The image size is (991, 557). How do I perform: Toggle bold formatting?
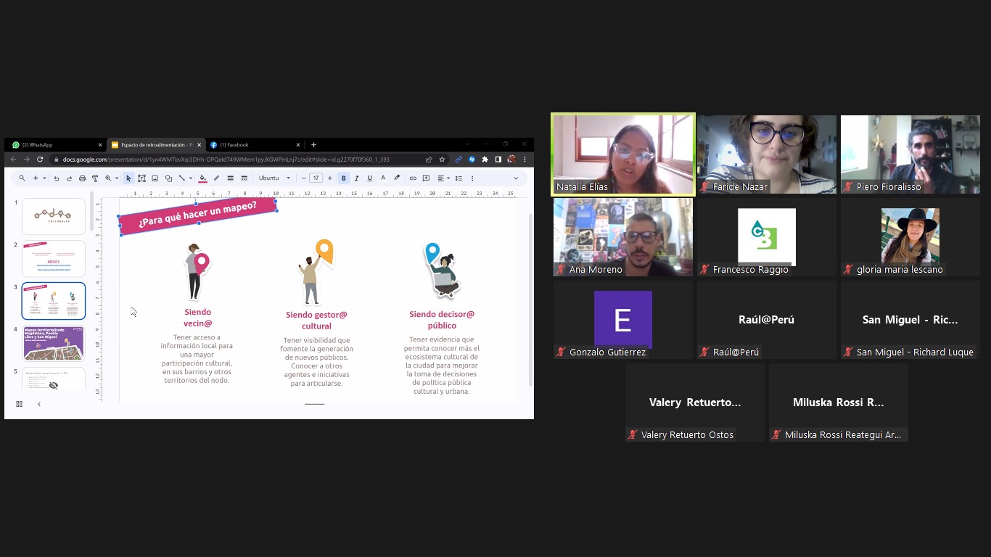344,178
